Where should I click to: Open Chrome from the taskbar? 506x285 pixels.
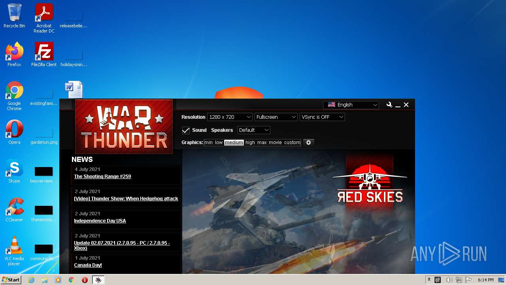click(x=72, y=280)
